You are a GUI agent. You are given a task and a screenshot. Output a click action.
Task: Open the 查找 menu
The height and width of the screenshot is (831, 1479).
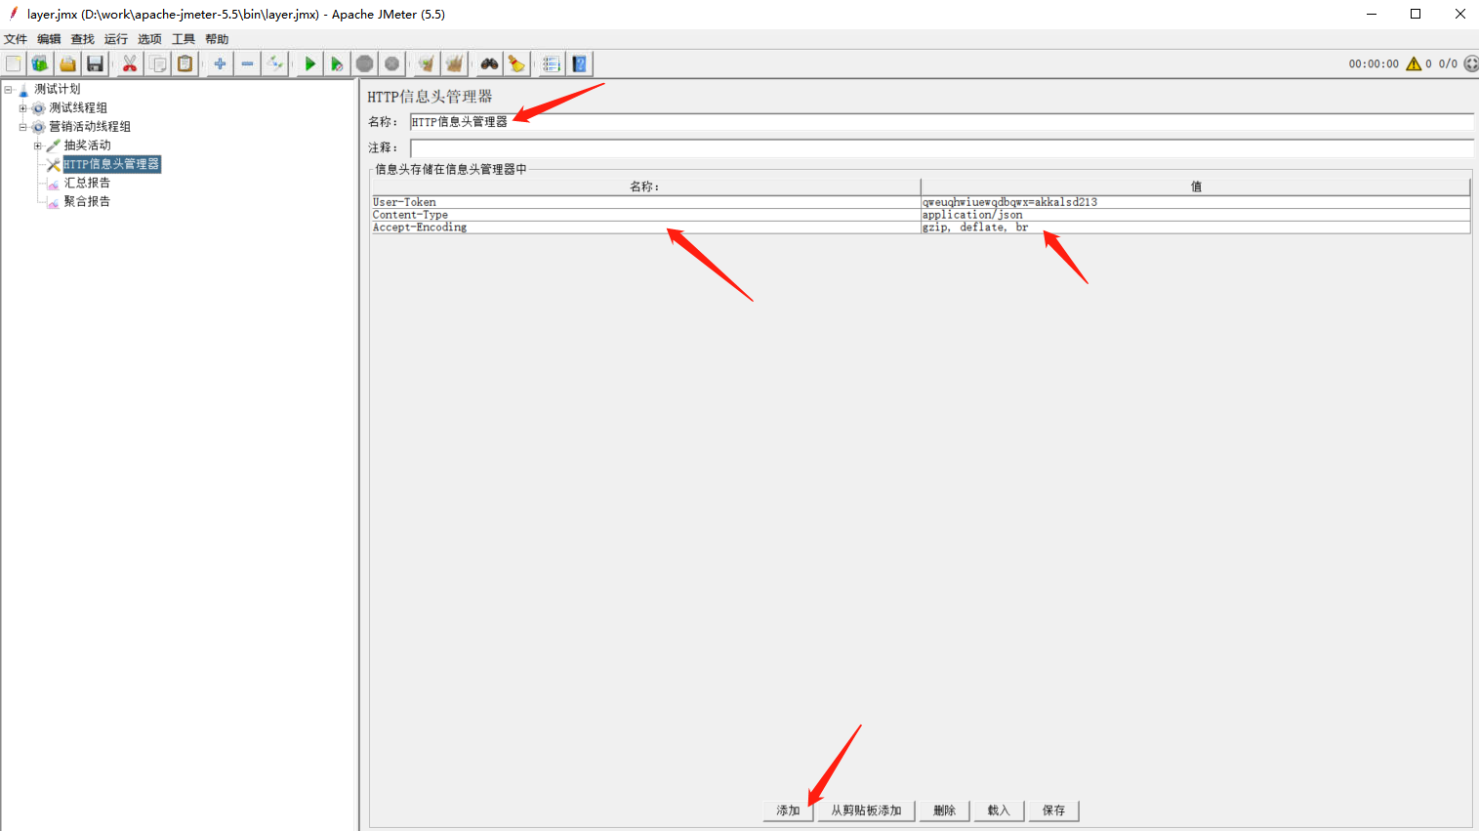(83, 39)
